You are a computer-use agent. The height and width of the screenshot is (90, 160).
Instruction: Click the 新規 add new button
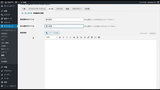coord(23,2)
